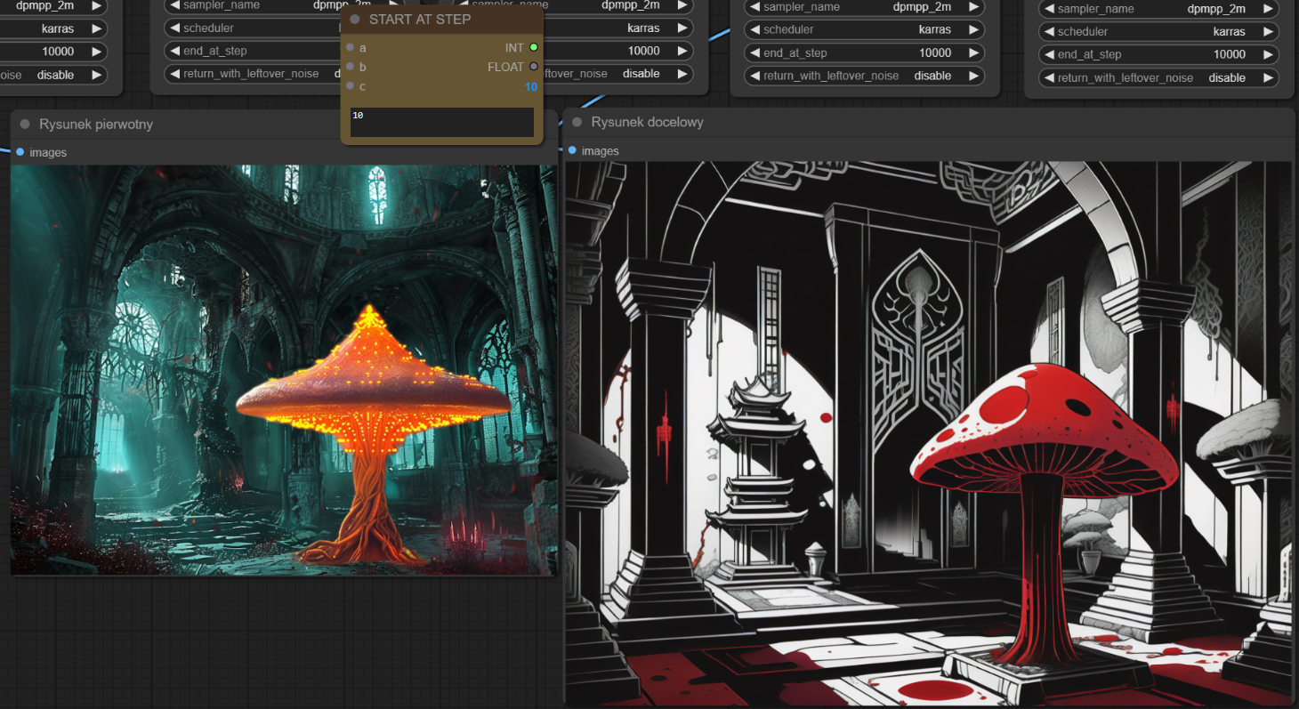The height and width of the screenshot is (709, 1299).
Task: Click input port "a" on START AT STEP node
Action: [351, 47]
